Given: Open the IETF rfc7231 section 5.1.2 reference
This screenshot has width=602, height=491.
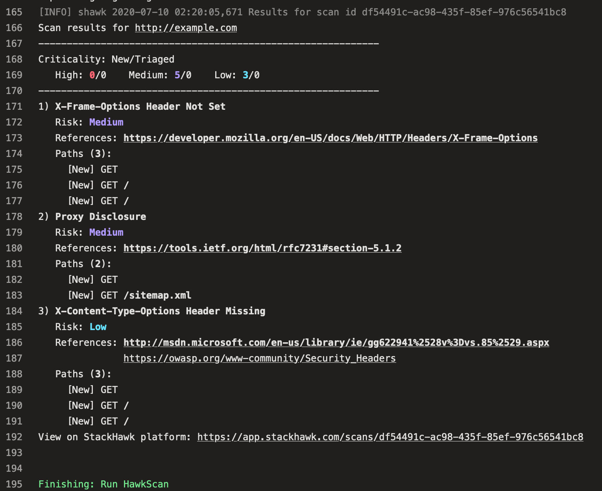Looking at the screenshot, I should (262, 248).
